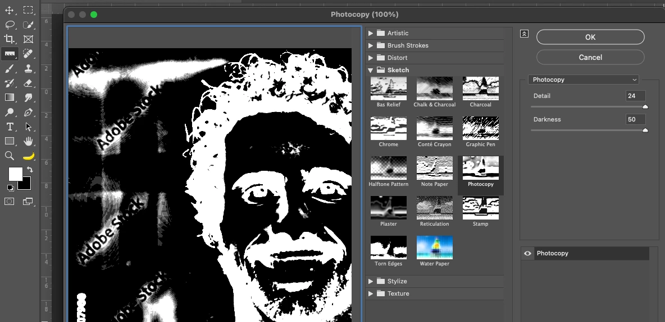665x322 pixels.
Task: Click the Darkness slider handle
Action: point(645,130)
